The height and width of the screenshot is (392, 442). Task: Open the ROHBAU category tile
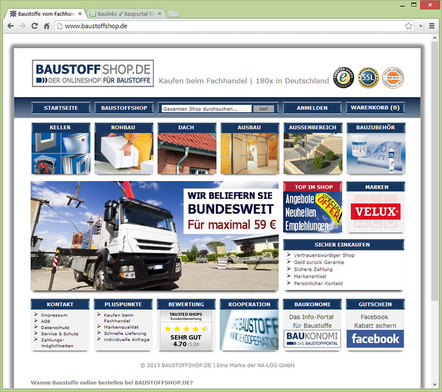[x=124, y=148]
